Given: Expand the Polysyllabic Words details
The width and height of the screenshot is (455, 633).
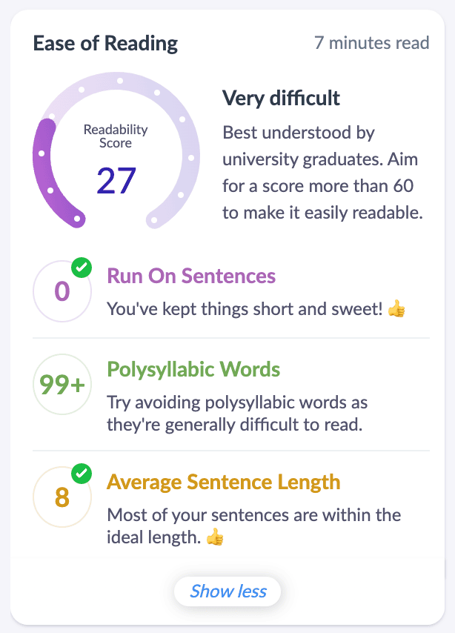Looking at the screenshot, I should coord(193,369).
